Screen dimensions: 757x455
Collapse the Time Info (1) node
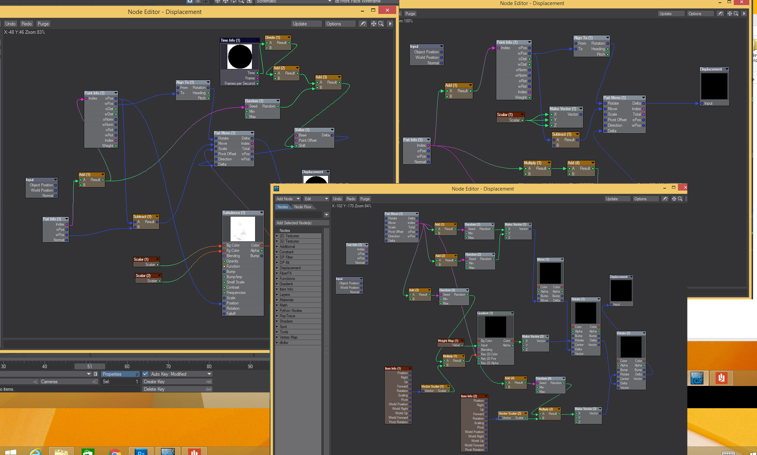click(257, 40)
